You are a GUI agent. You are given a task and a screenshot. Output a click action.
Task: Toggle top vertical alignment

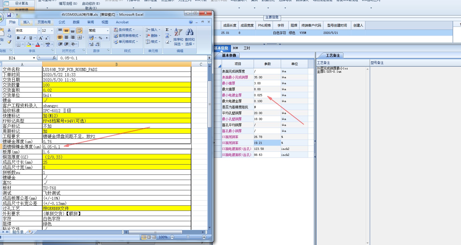[60, 30]
